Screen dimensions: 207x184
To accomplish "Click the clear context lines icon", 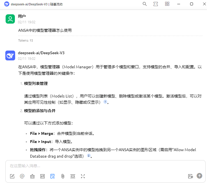I will 73,176.
